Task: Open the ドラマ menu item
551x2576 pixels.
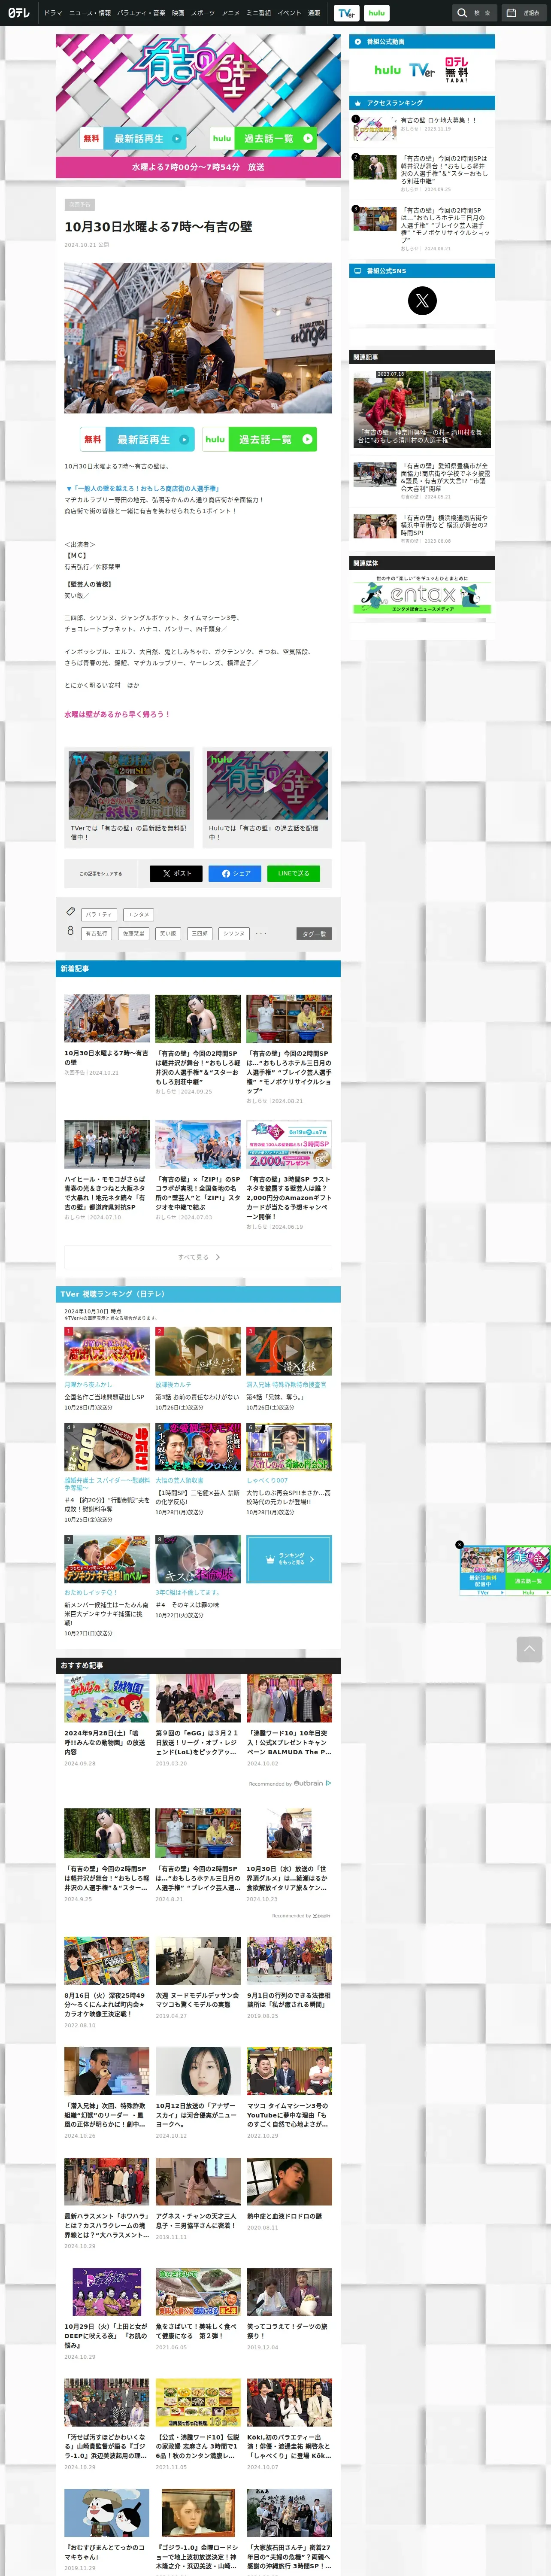Action: pos(53,13)
